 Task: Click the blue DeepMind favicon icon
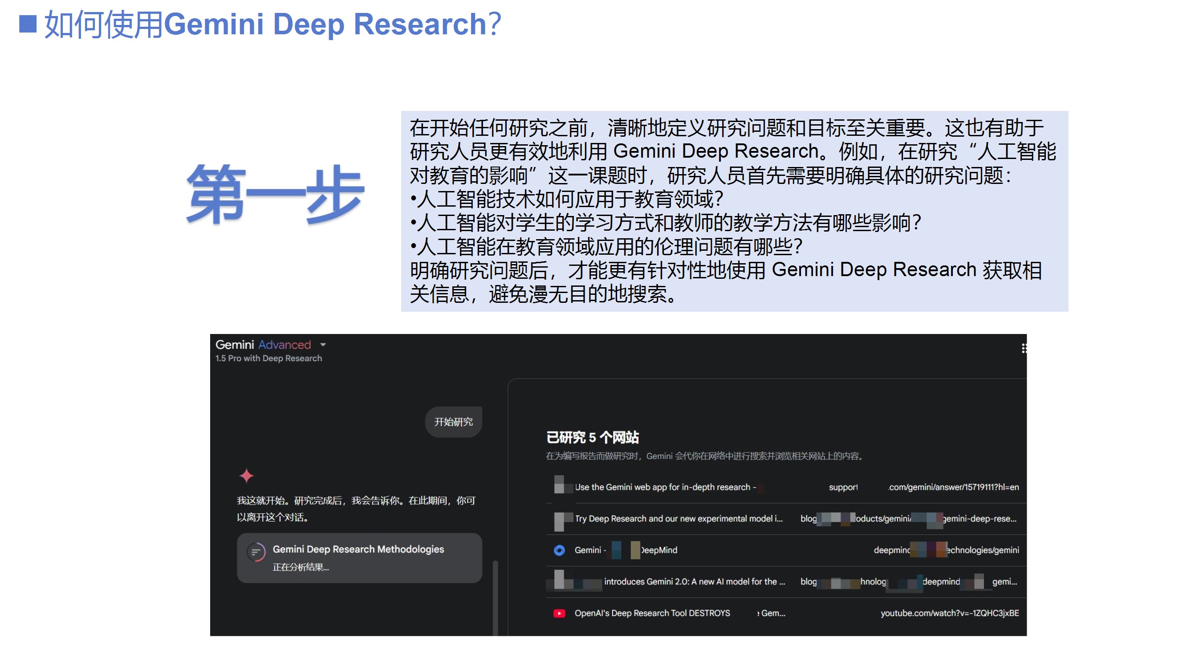[x=559, y=550]
